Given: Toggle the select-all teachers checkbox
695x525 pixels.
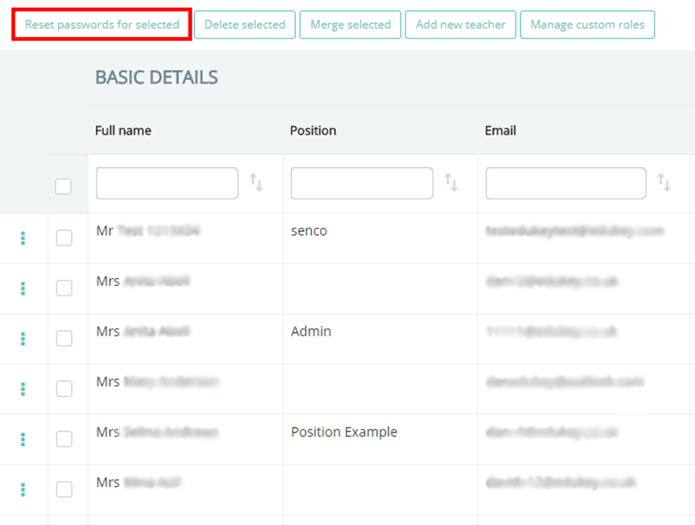Looking at the screenshot, I should tap(63, 186).
